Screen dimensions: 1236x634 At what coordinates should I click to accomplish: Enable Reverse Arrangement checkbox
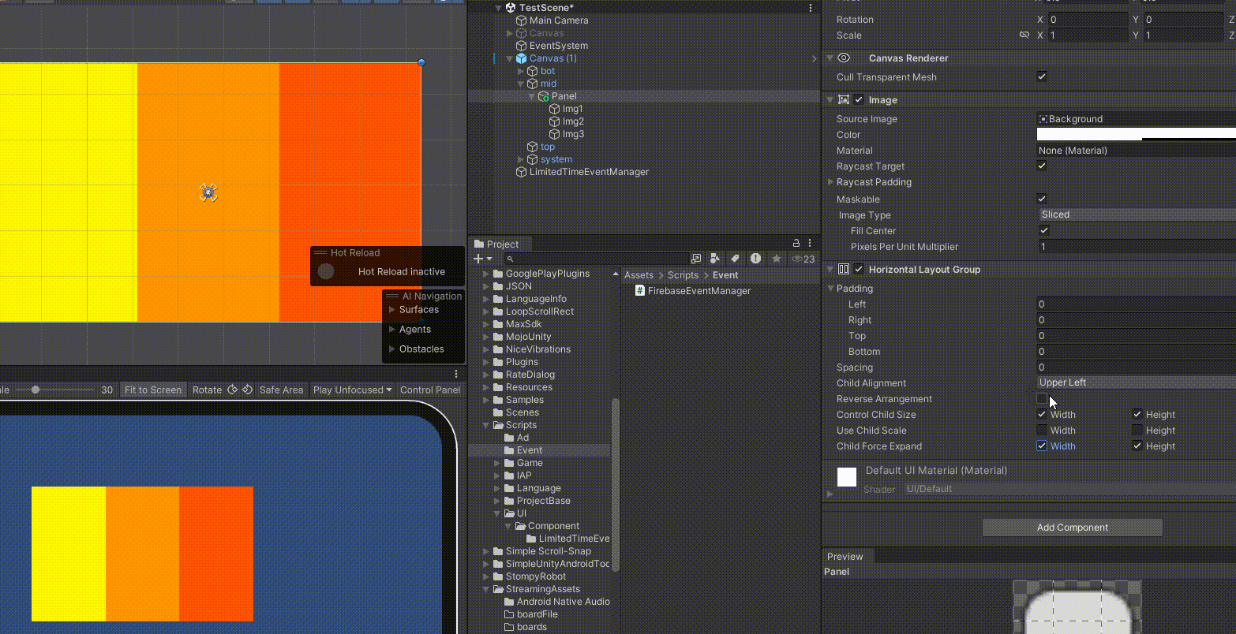click(x=1042, y=399)
